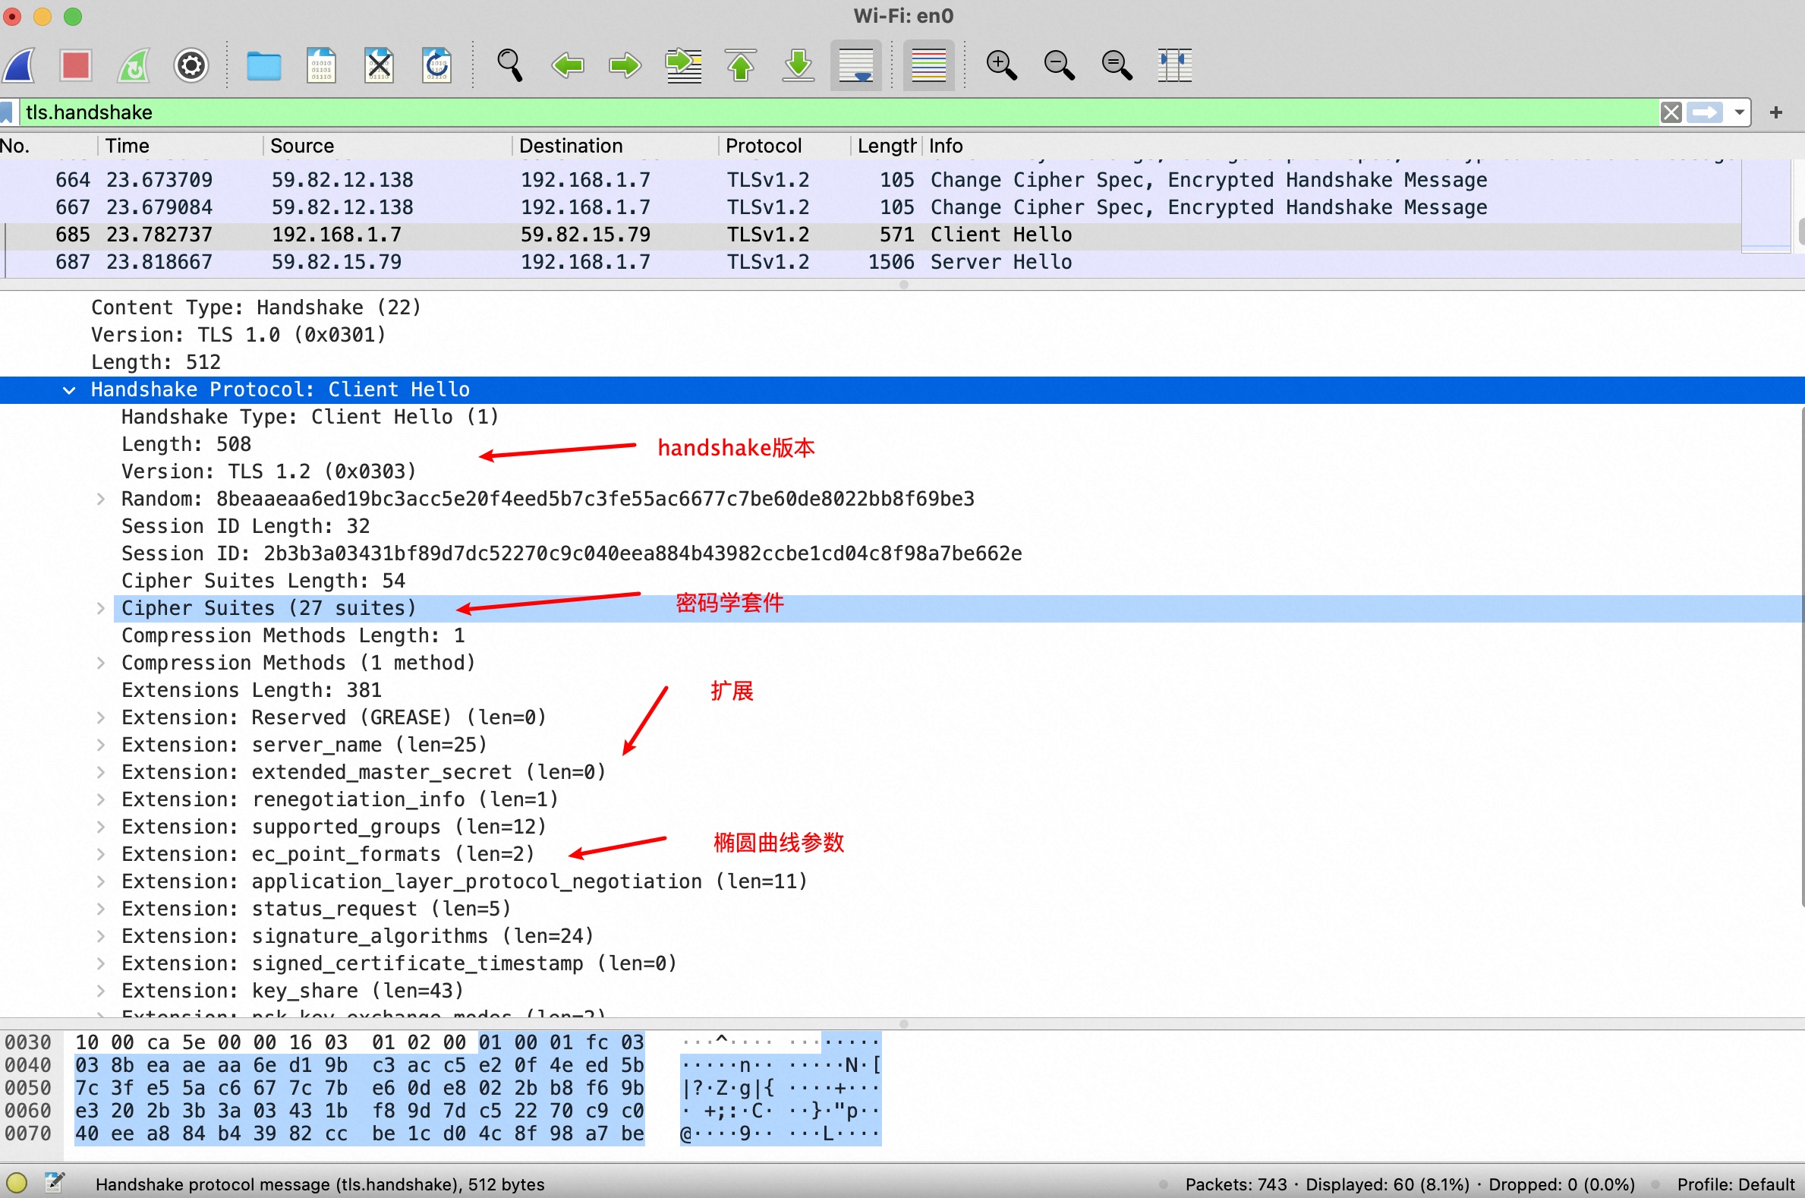This screenshot has width=1805, height=1198.
Task: Close the capture file
Action: (379, 66)
